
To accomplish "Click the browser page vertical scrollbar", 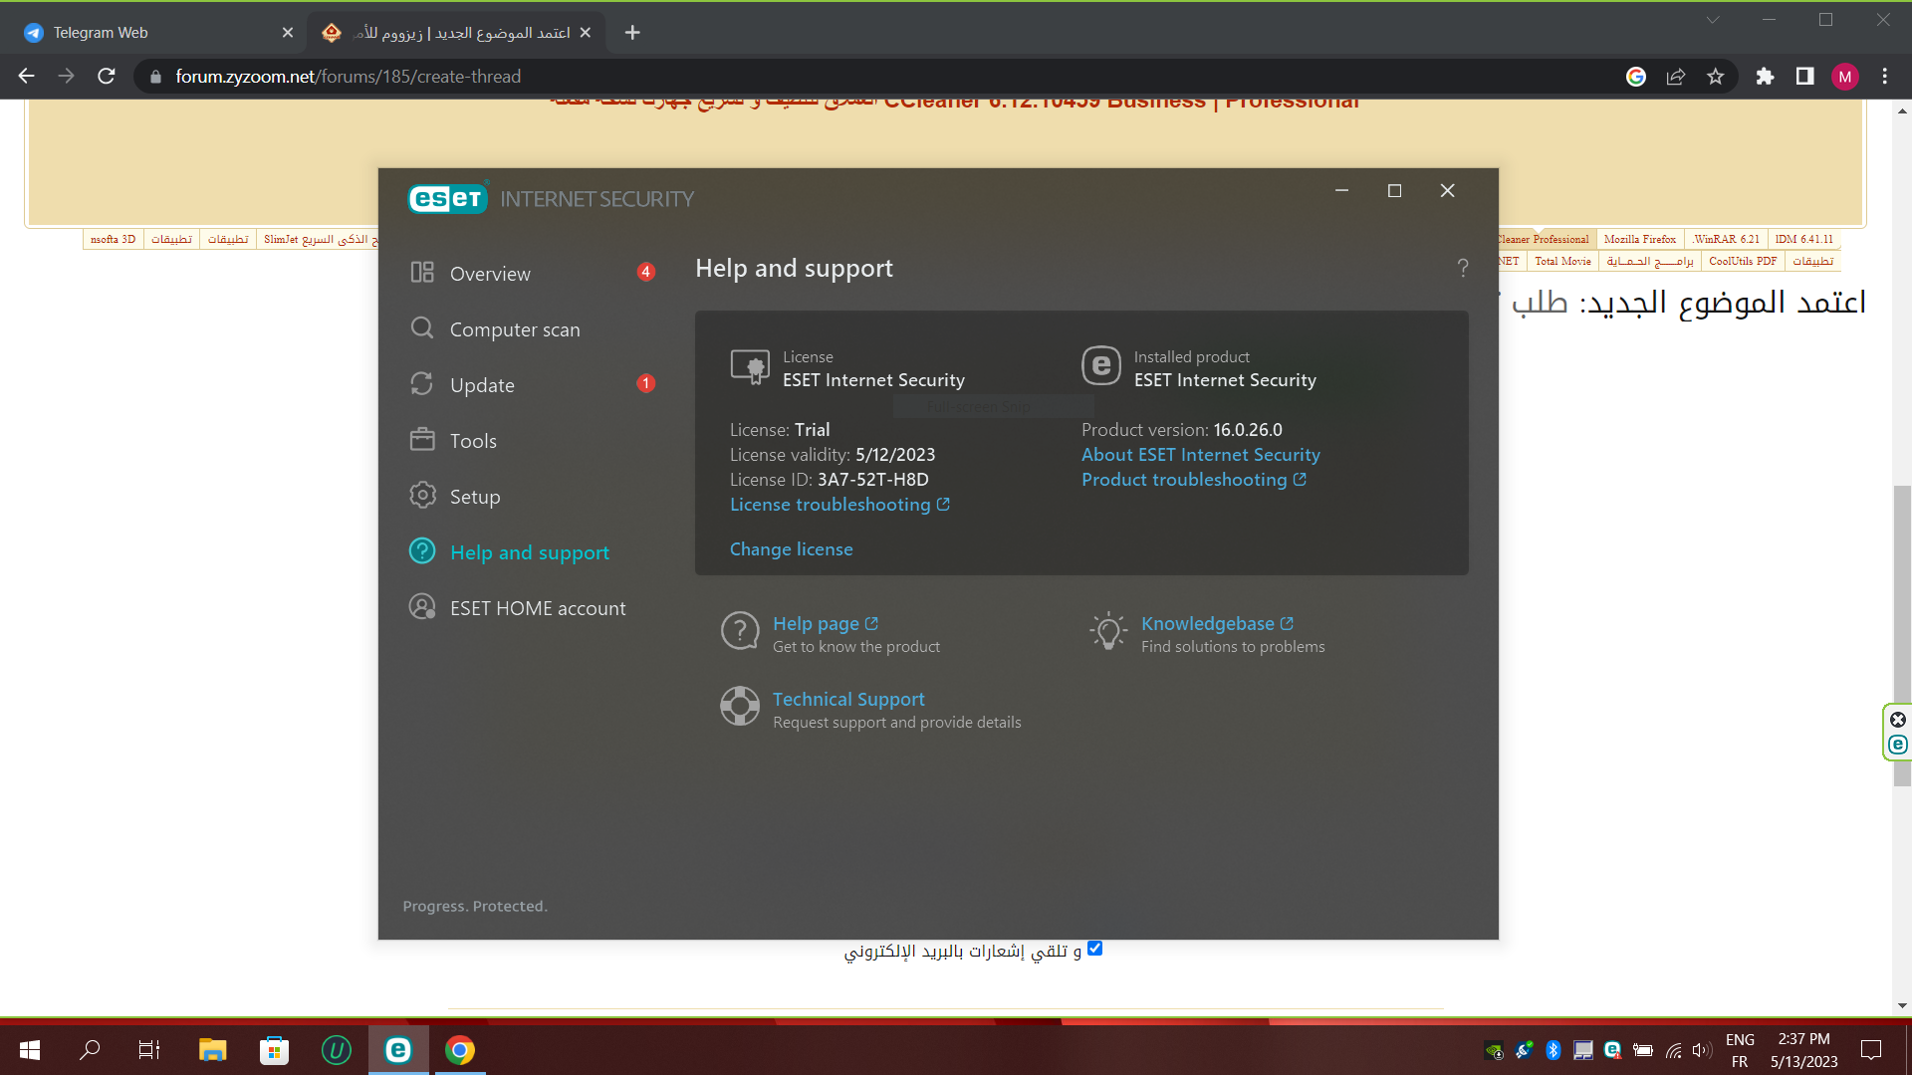I will (x=1902, y=637).
